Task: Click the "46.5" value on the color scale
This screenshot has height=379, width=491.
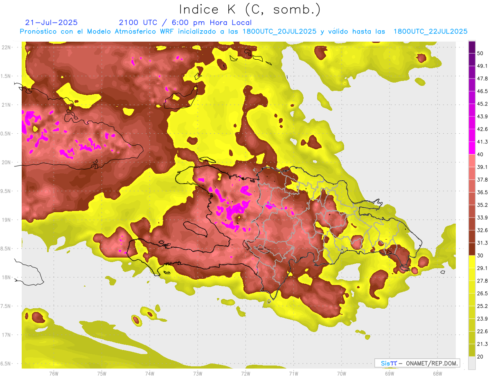Action: pyautogui.click(x=482, y=91)
